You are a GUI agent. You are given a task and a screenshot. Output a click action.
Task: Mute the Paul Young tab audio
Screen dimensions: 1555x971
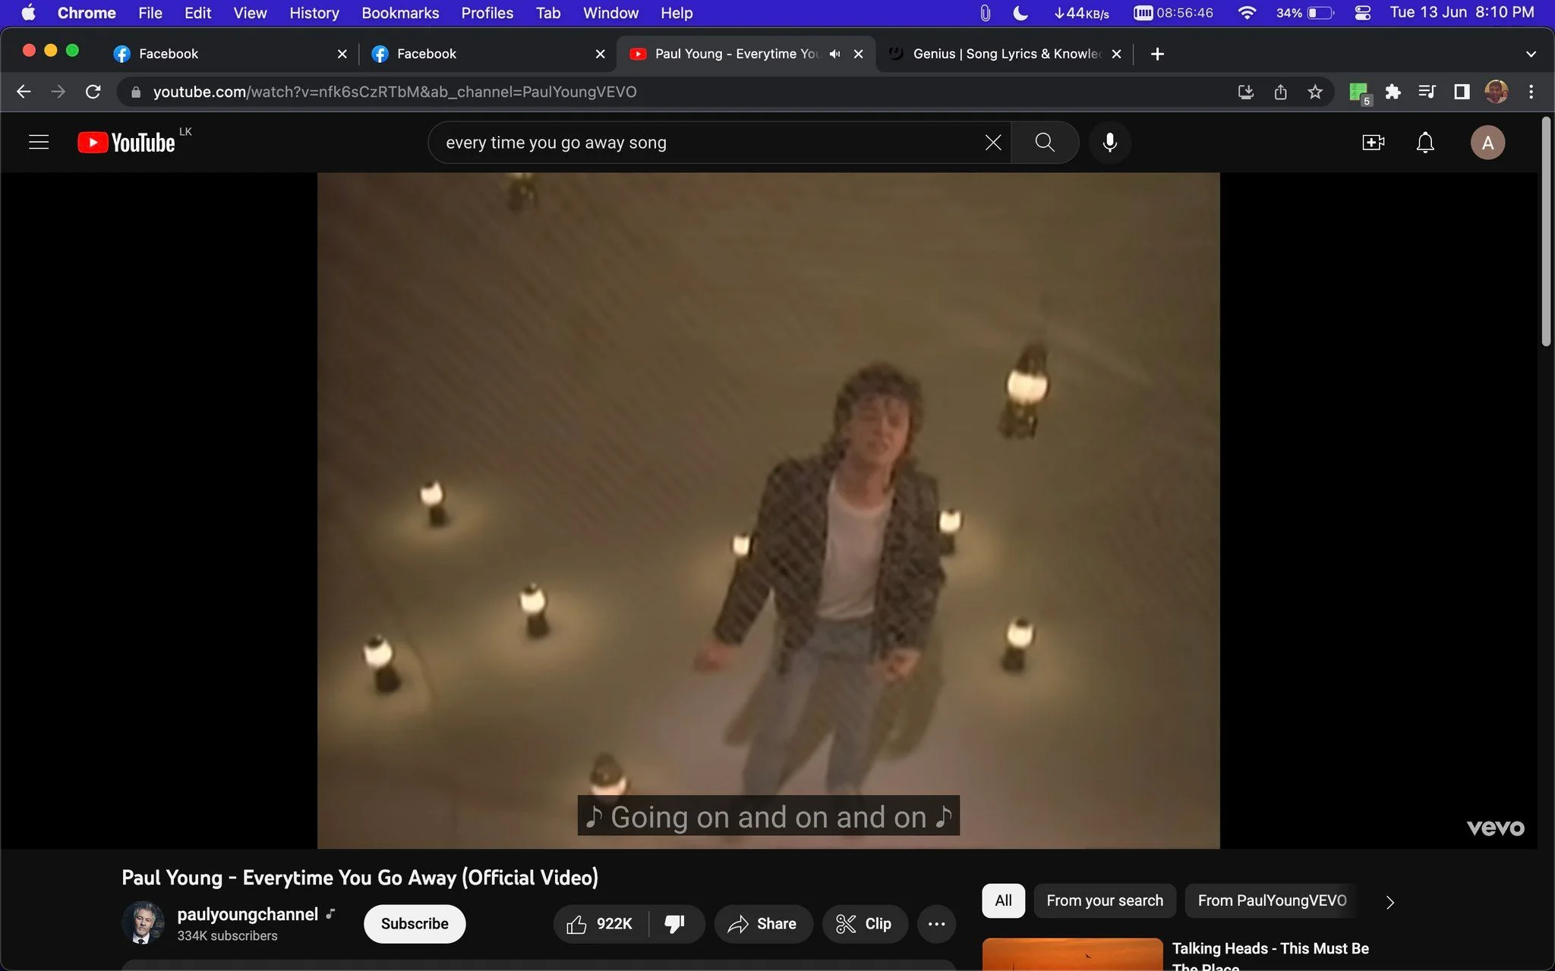tap(834, 54)
